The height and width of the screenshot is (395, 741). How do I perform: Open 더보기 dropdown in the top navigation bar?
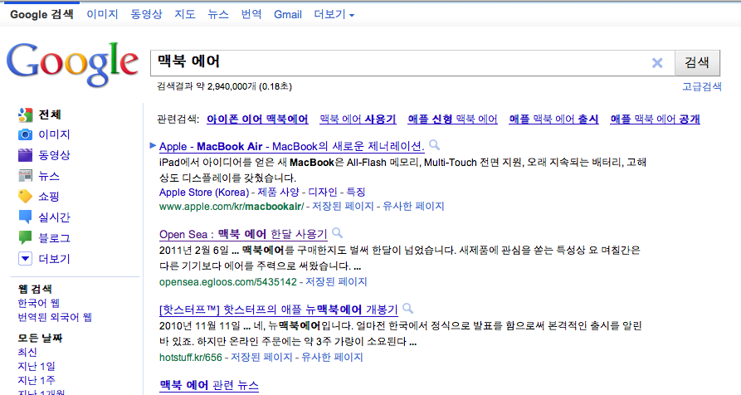tap(334, 15)
